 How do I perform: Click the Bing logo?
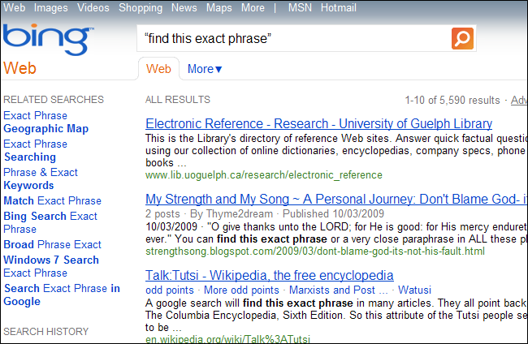coord(45,40)
